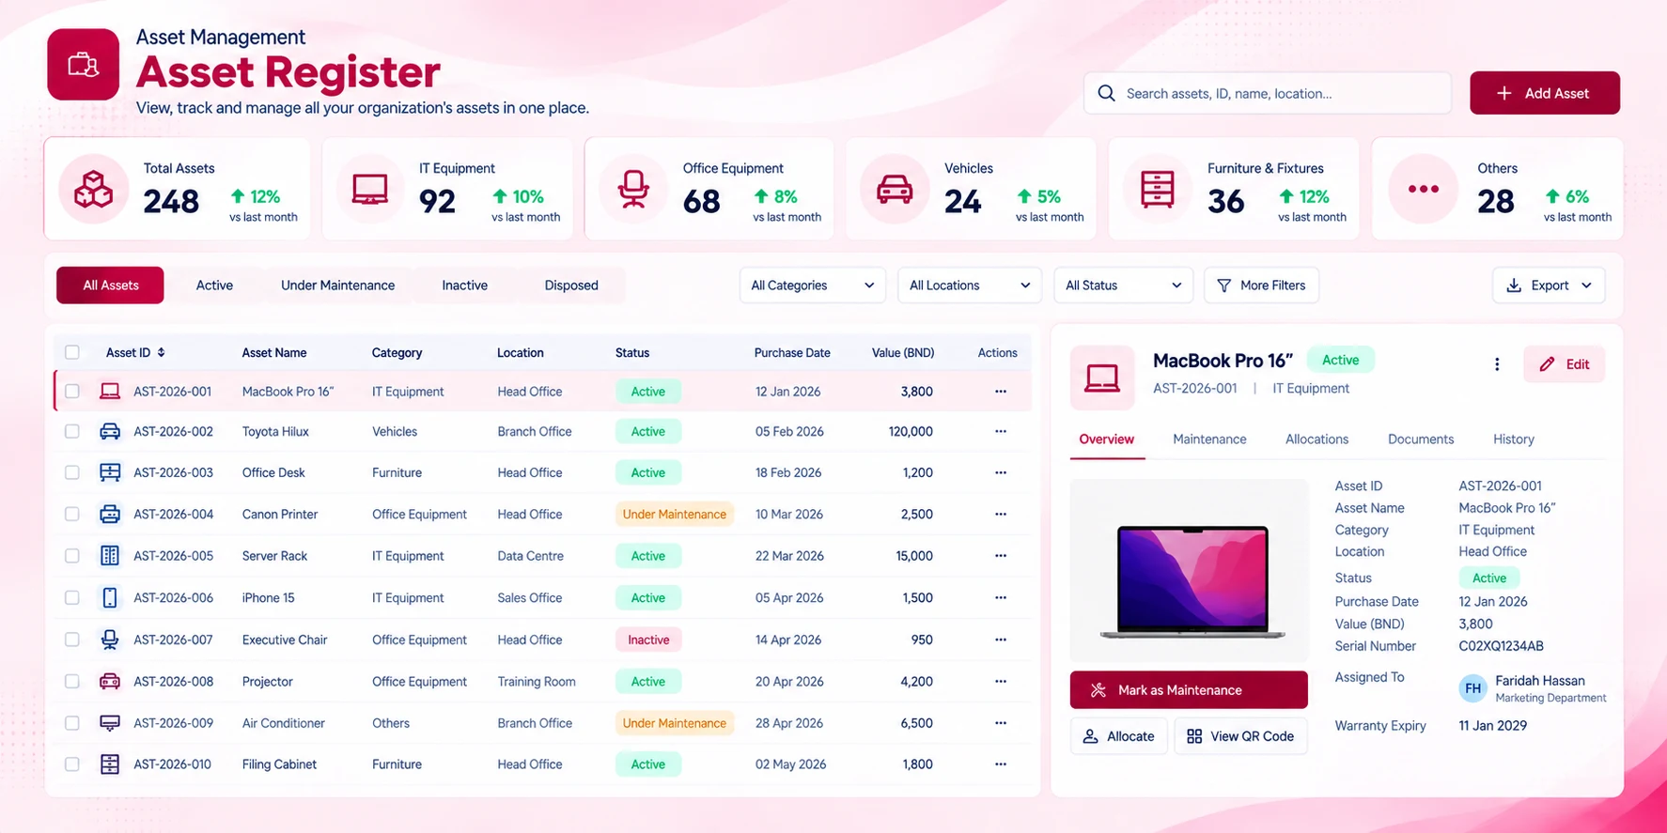Click the iPhone 15 phone row icon

[110, 597]
